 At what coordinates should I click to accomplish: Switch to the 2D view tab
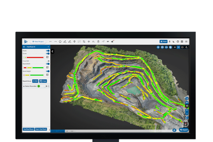(175, 47)
